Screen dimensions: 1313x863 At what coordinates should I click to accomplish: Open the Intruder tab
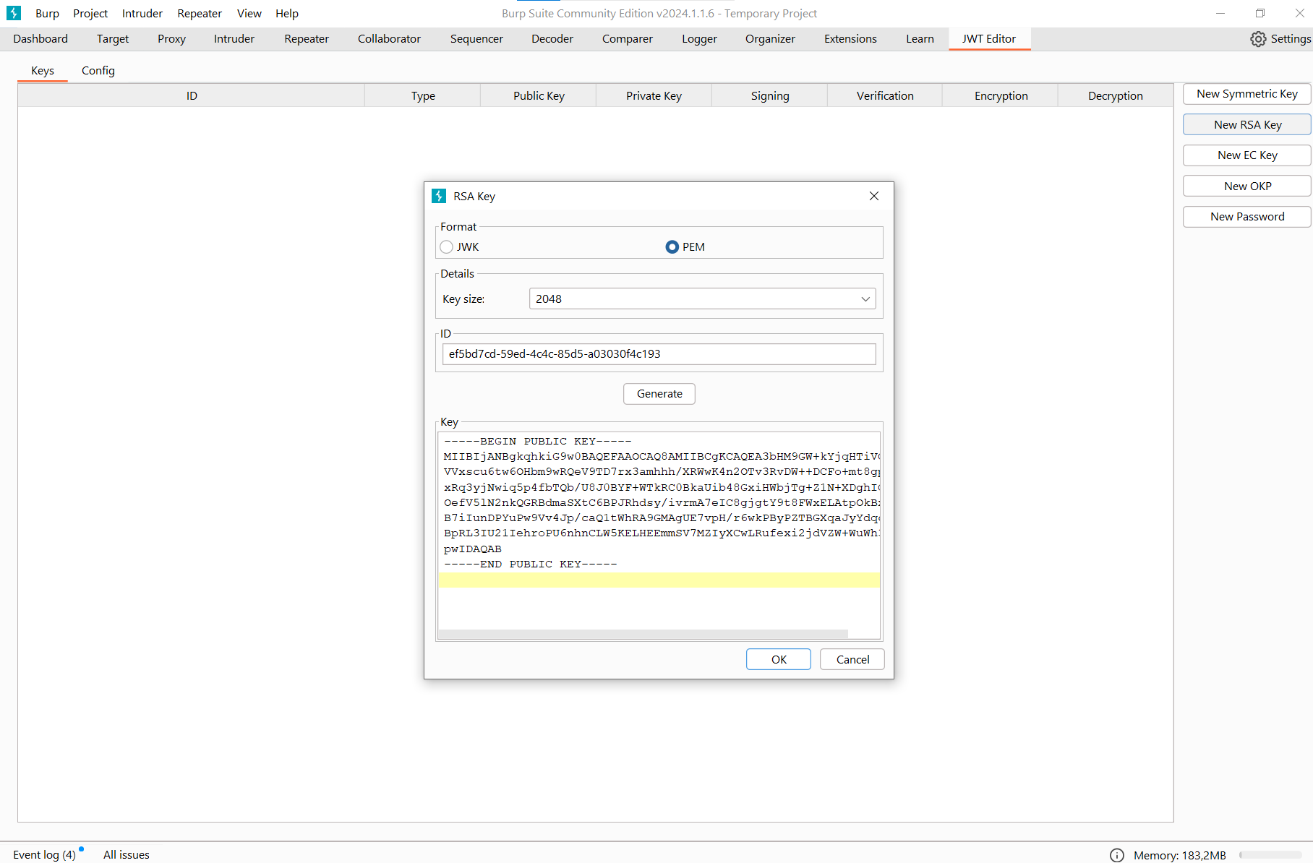pyautogui.click(x=234, y=39)
